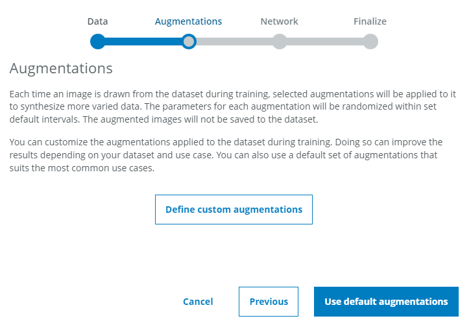Switch to the Finalize step label

click(370, 21)
